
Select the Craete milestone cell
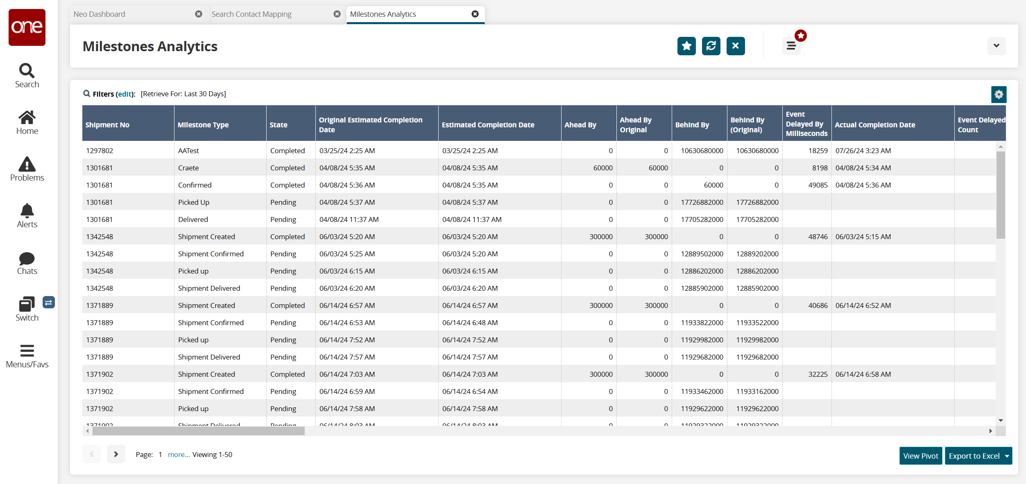(x=220, y=167)
